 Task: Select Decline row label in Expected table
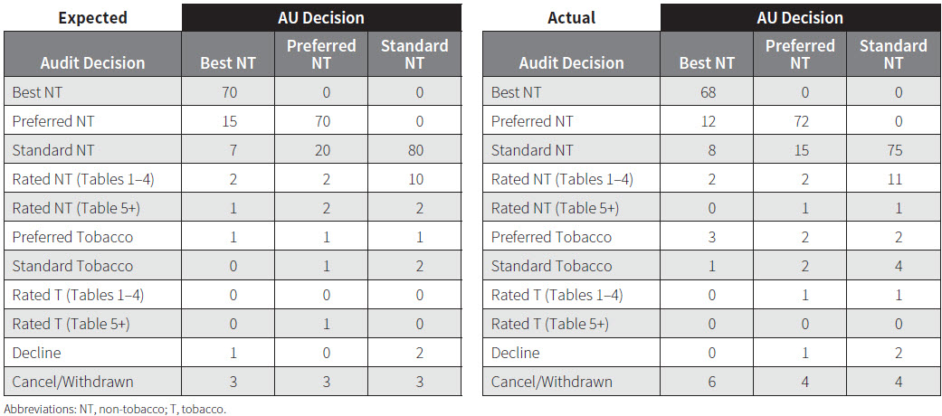pos(35,353)
